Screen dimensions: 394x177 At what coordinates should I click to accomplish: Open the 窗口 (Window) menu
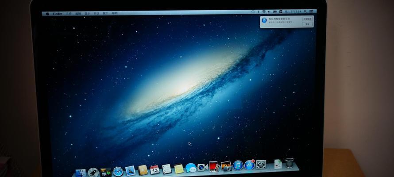pyautogui.click(x=106, y=13)
